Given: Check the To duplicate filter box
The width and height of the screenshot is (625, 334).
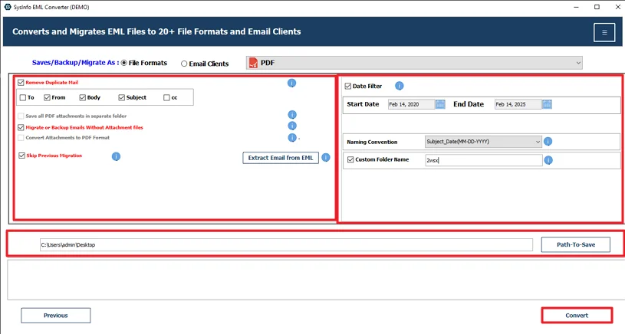Looking at the screenshot, I should (x=23, y=97).
